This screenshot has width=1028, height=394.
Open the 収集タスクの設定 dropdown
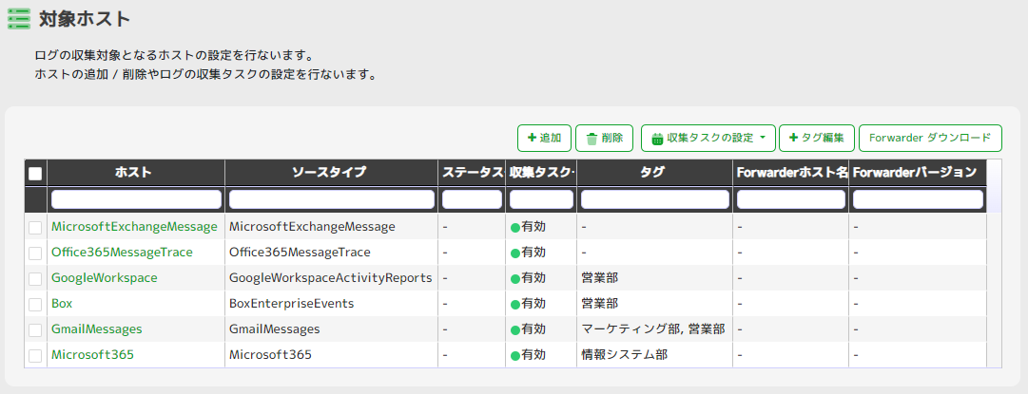[x=708, y=138]
